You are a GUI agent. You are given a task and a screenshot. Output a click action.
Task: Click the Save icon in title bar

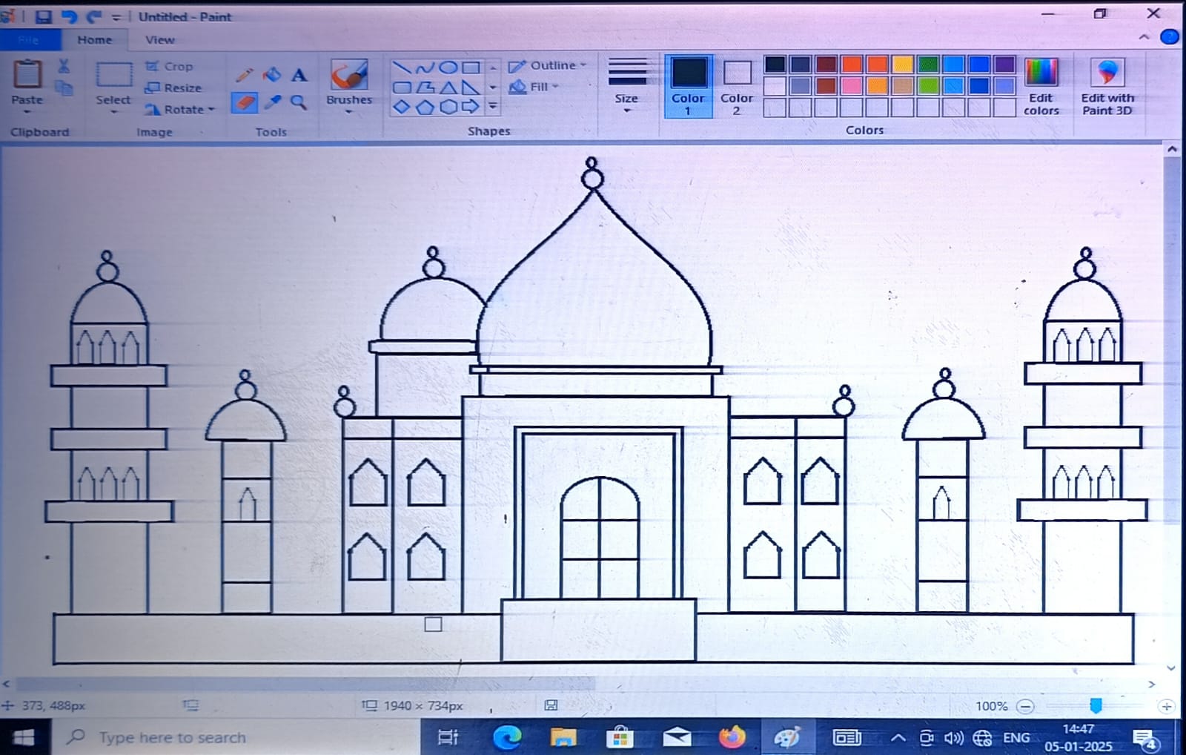(43, 16)
